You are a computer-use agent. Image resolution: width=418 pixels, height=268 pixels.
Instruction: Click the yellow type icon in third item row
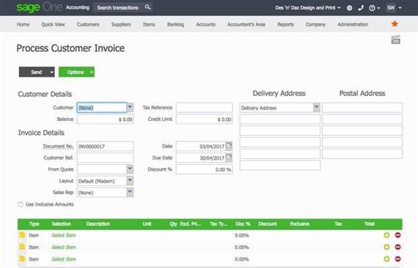22,259
